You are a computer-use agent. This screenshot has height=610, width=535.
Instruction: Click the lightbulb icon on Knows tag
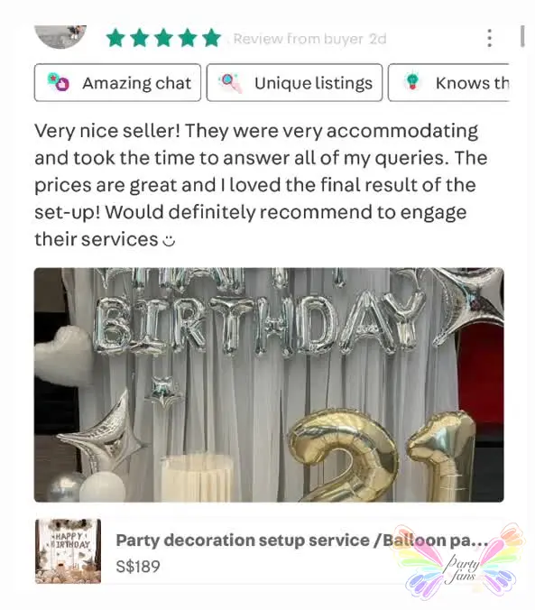coord(412,81)
